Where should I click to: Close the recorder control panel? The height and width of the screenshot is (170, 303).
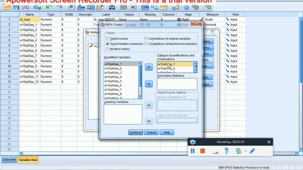tap(269, 142)
